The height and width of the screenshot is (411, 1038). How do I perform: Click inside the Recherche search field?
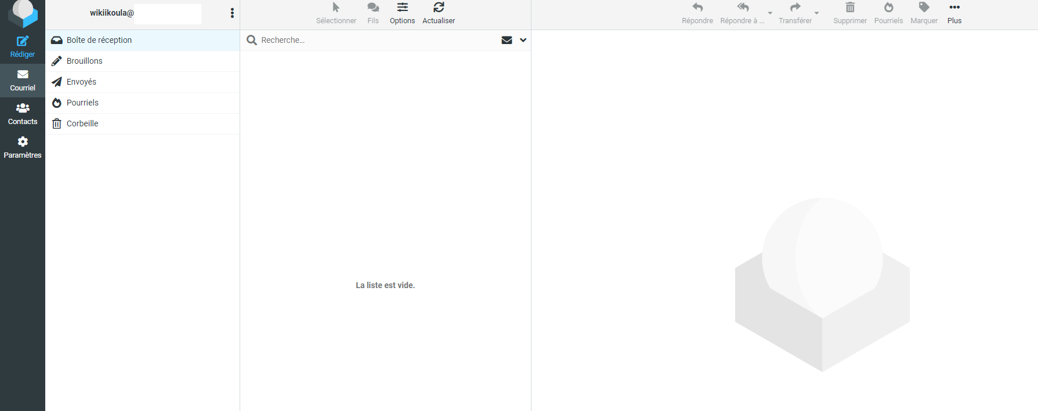377,40
